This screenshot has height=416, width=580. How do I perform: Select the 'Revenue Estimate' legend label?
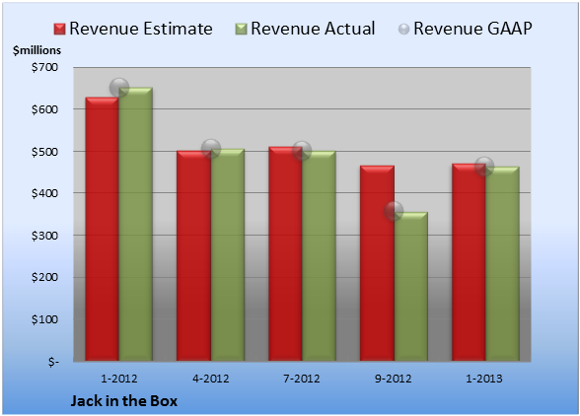(x=141, y=29)
